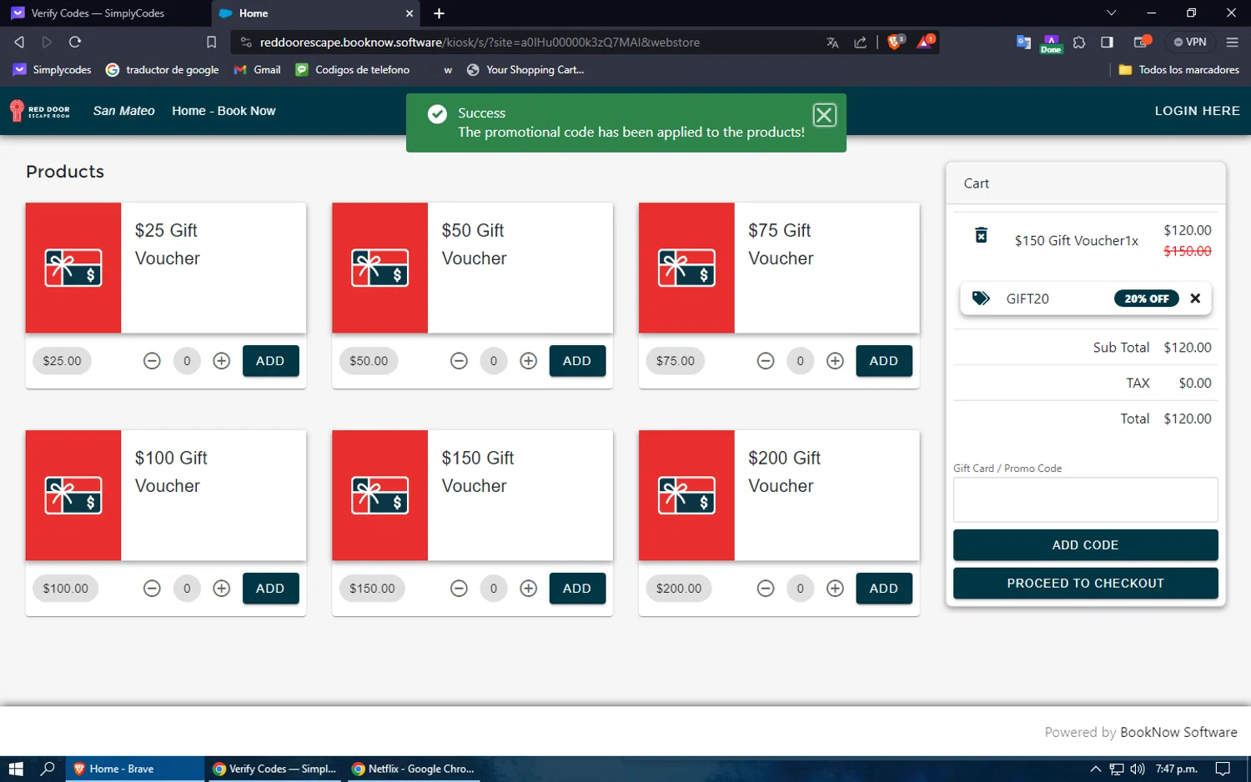1251x782 pixels.
Task: Focus the Gift Card / Promo Code field
Action: (1085, 499)
